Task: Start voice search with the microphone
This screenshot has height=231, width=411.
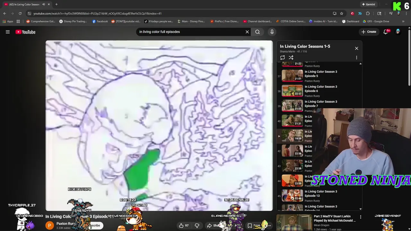Action: pyautogui.click(x=272, y=32)
